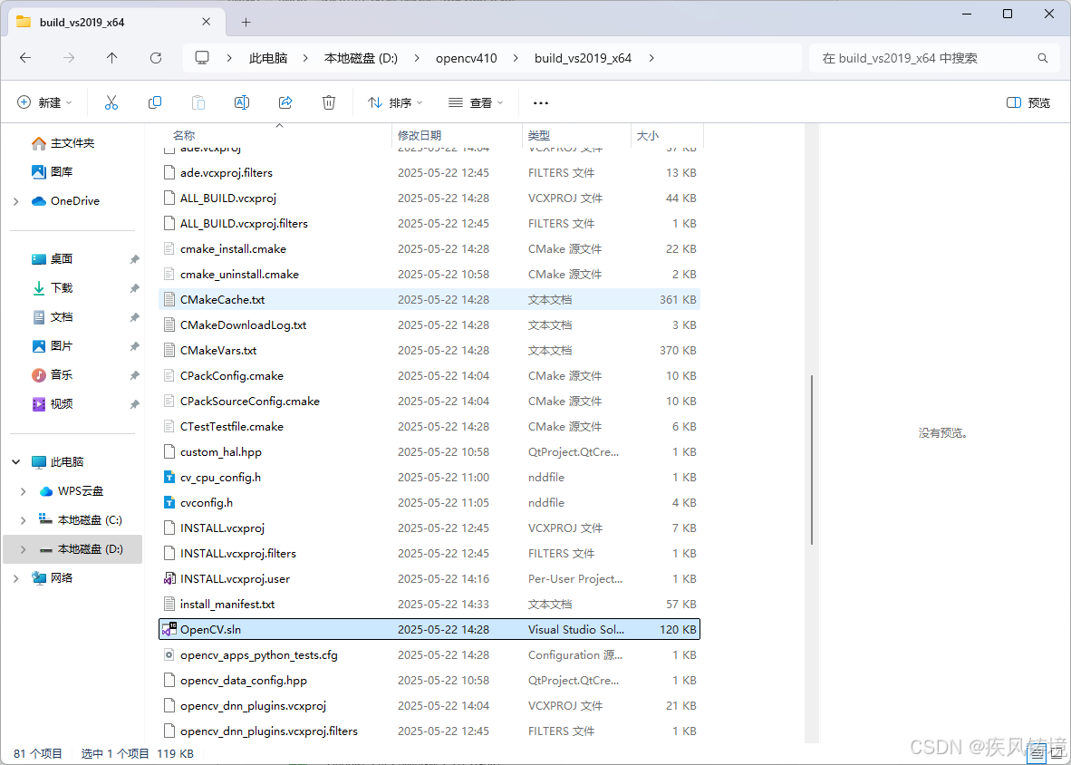Select cmake_install.cmake file
This screenshot has height=765, width=1071.
[429, 249]
